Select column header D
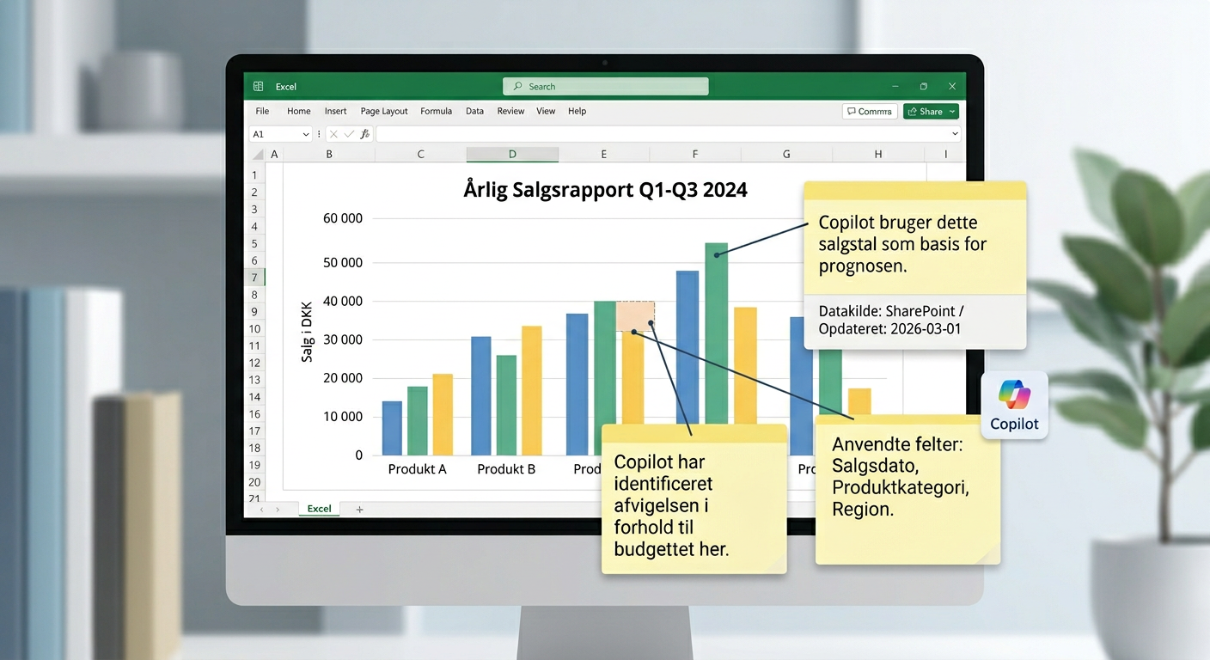This screenshot has width=1210, height=660. coord(512,153)
